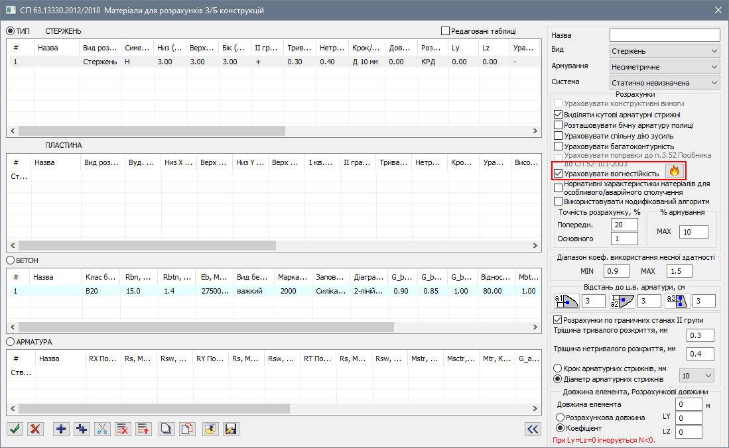Click the save floppy disk icon
This screenshot has width=729, height=448.
[x=231, y=429]
